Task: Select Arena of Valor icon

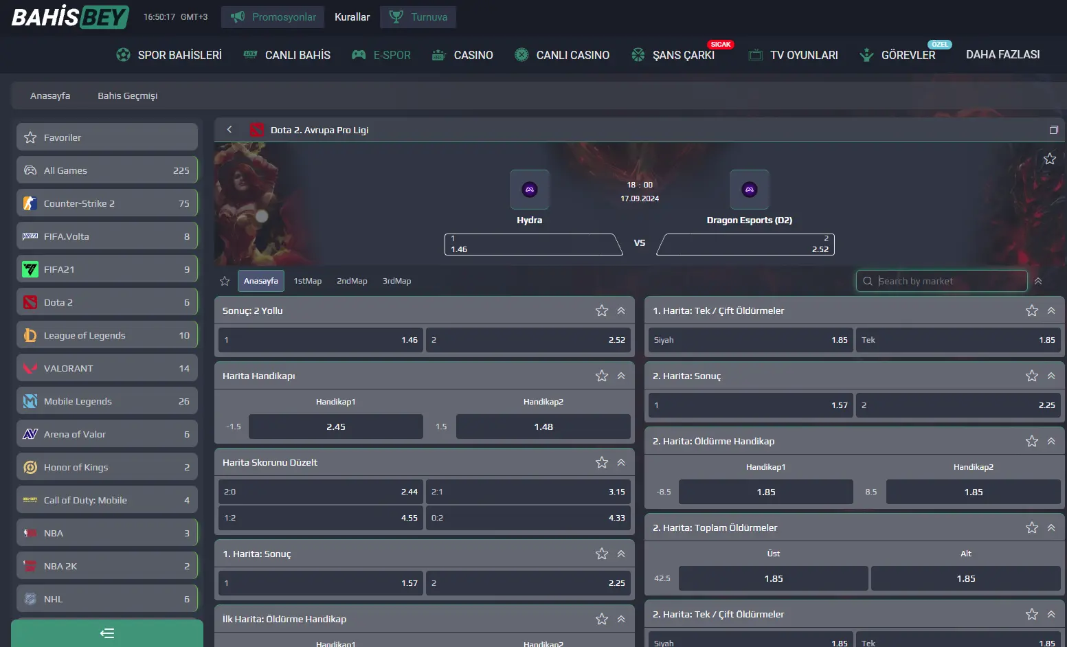Action: point(30,434)
